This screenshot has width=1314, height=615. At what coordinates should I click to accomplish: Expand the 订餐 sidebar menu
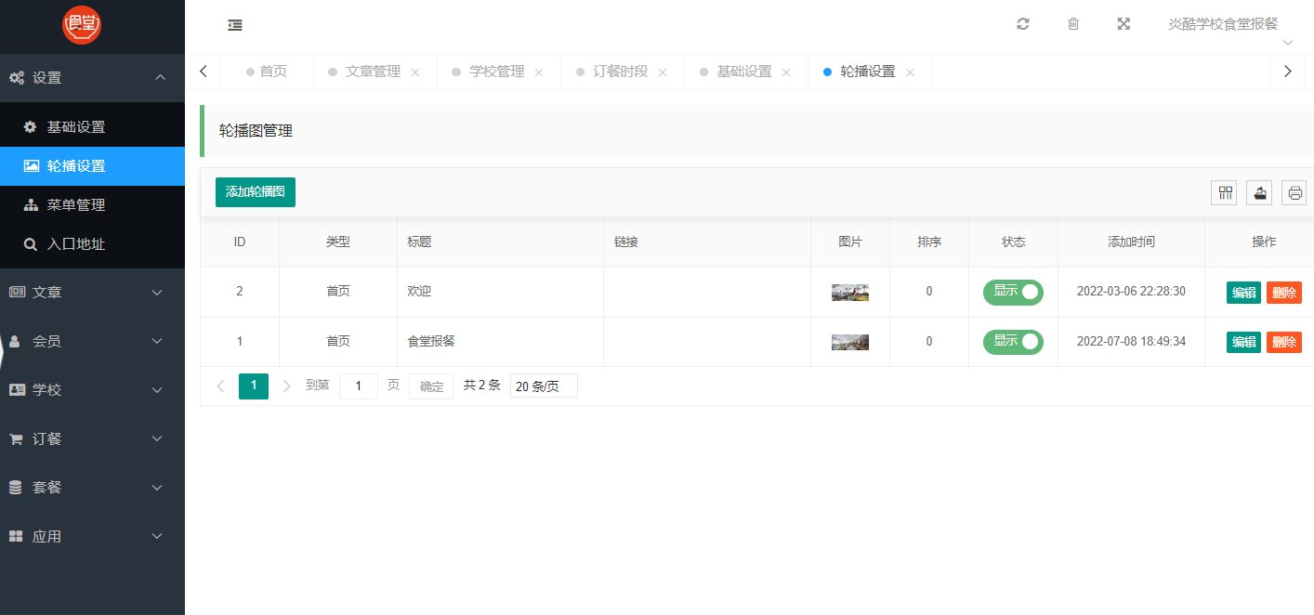coord(93,438)
